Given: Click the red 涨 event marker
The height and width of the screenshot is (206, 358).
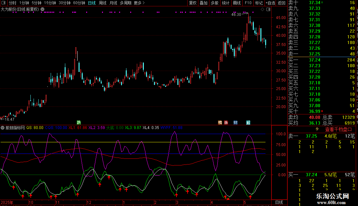Looking at the screenshot, I should point(226,123).
